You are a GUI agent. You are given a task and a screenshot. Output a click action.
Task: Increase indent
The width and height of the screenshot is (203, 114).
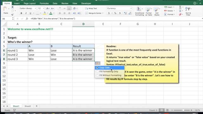coord(79,13)
